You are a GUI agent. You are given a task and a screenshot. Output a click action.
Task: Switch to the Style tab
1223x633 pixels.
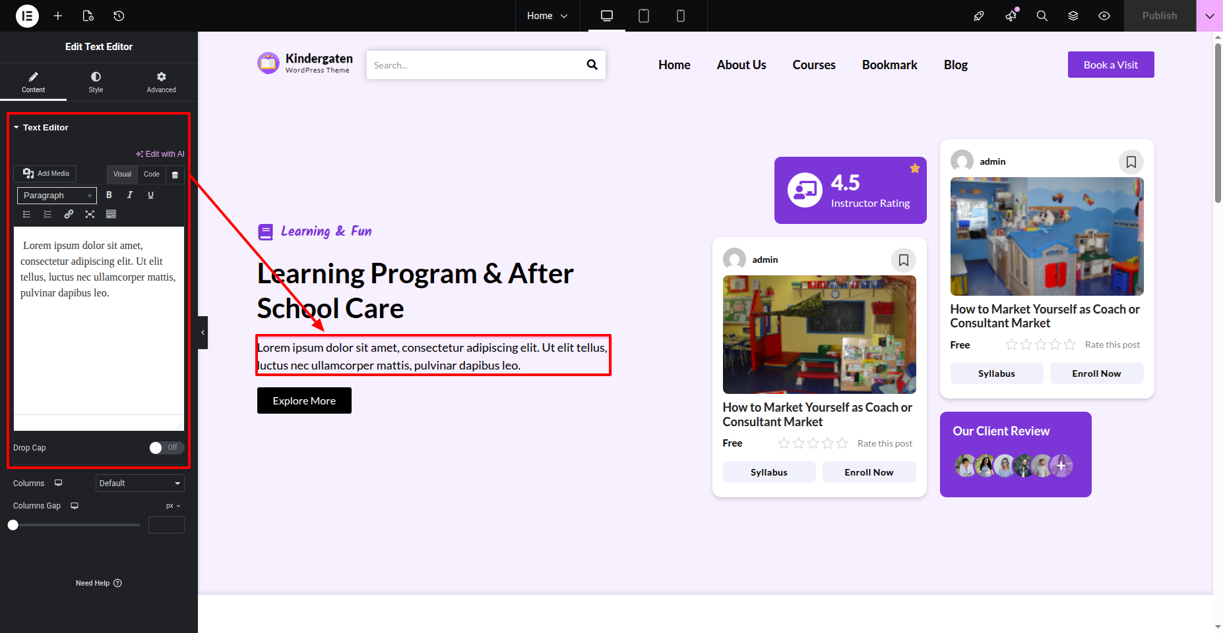96,82
